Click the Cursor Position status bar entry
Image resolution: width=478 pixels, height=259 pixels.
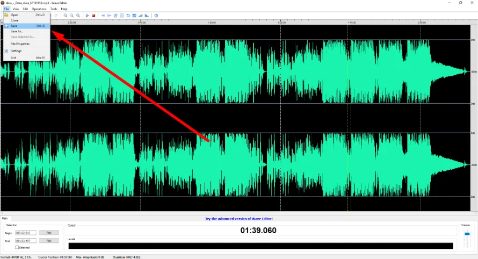(x=55, y=257)
